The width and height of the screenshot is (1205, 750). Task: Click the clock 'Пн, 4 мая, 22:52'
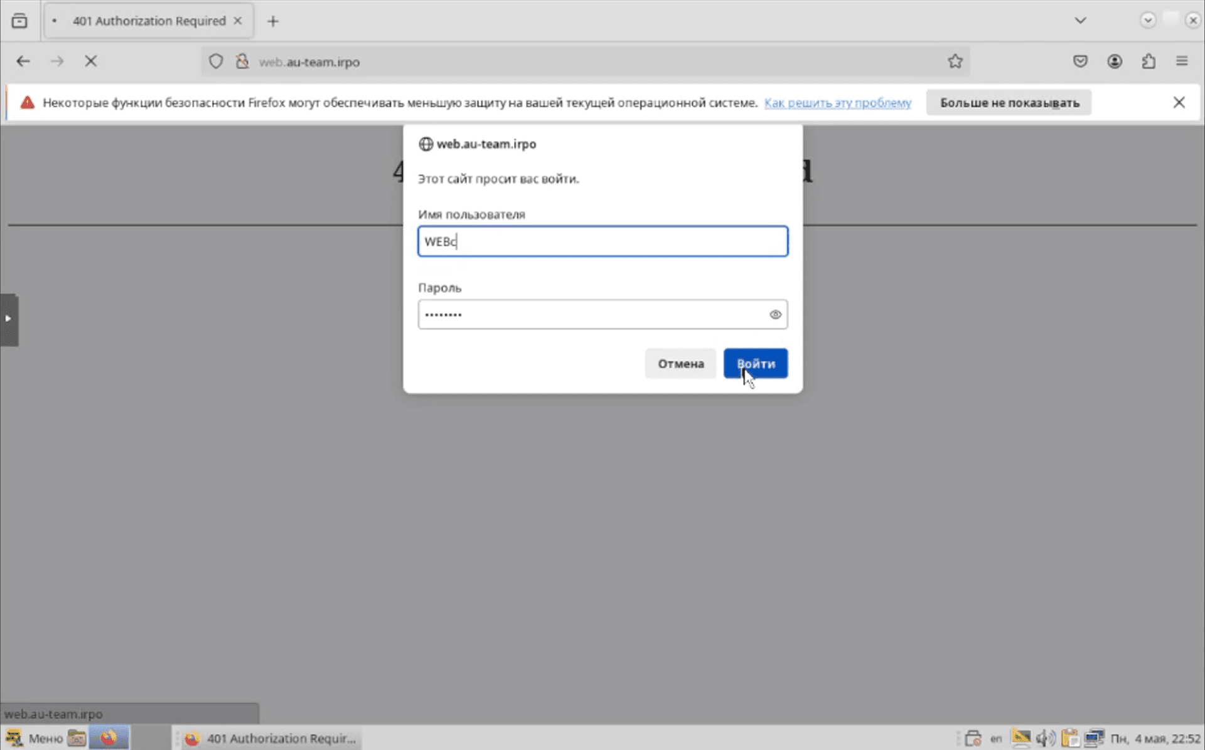1155,739
